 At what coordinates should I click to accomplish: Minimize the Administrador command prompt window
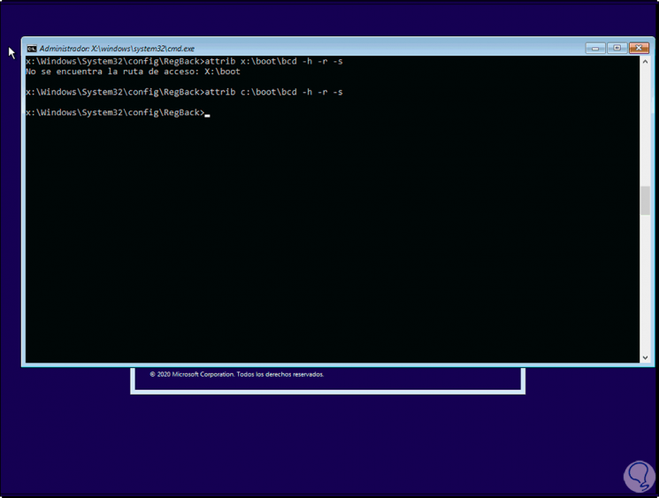(595, 49)
